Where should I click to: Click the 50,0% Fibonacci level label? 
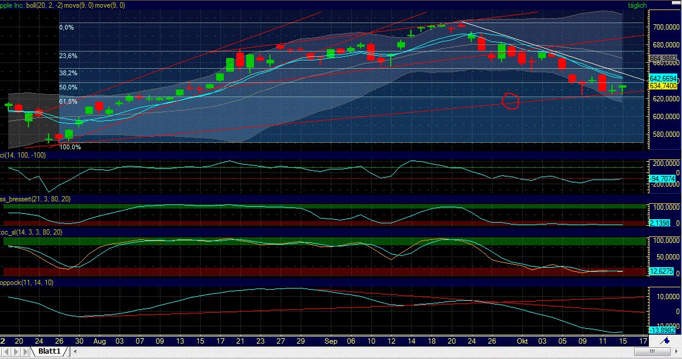point(68,88)
